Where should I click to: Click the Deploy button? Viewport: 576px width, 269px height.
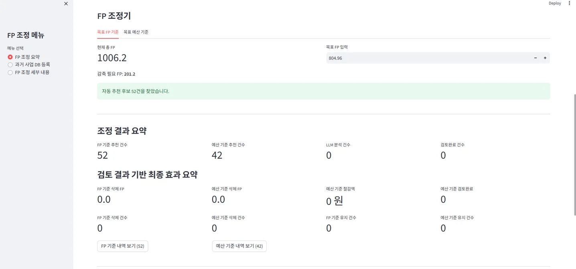coord(555,3)
